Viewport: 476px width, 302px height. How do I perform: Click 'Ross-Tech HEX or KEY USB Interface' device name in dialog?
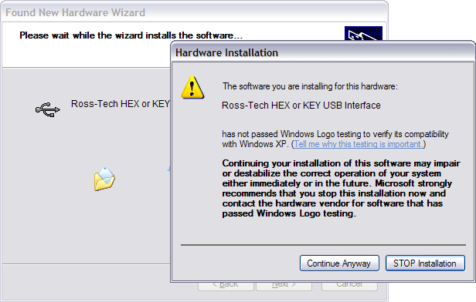[301, 106]
